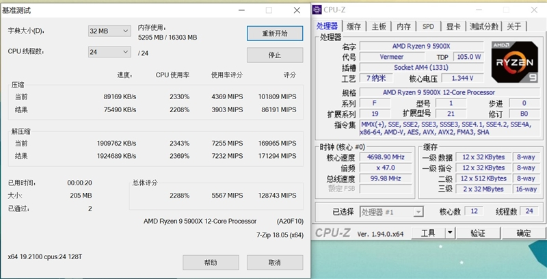
Task: Click the 一级 数据 cache value 12 x 32 KBytes
Action: 483,157
